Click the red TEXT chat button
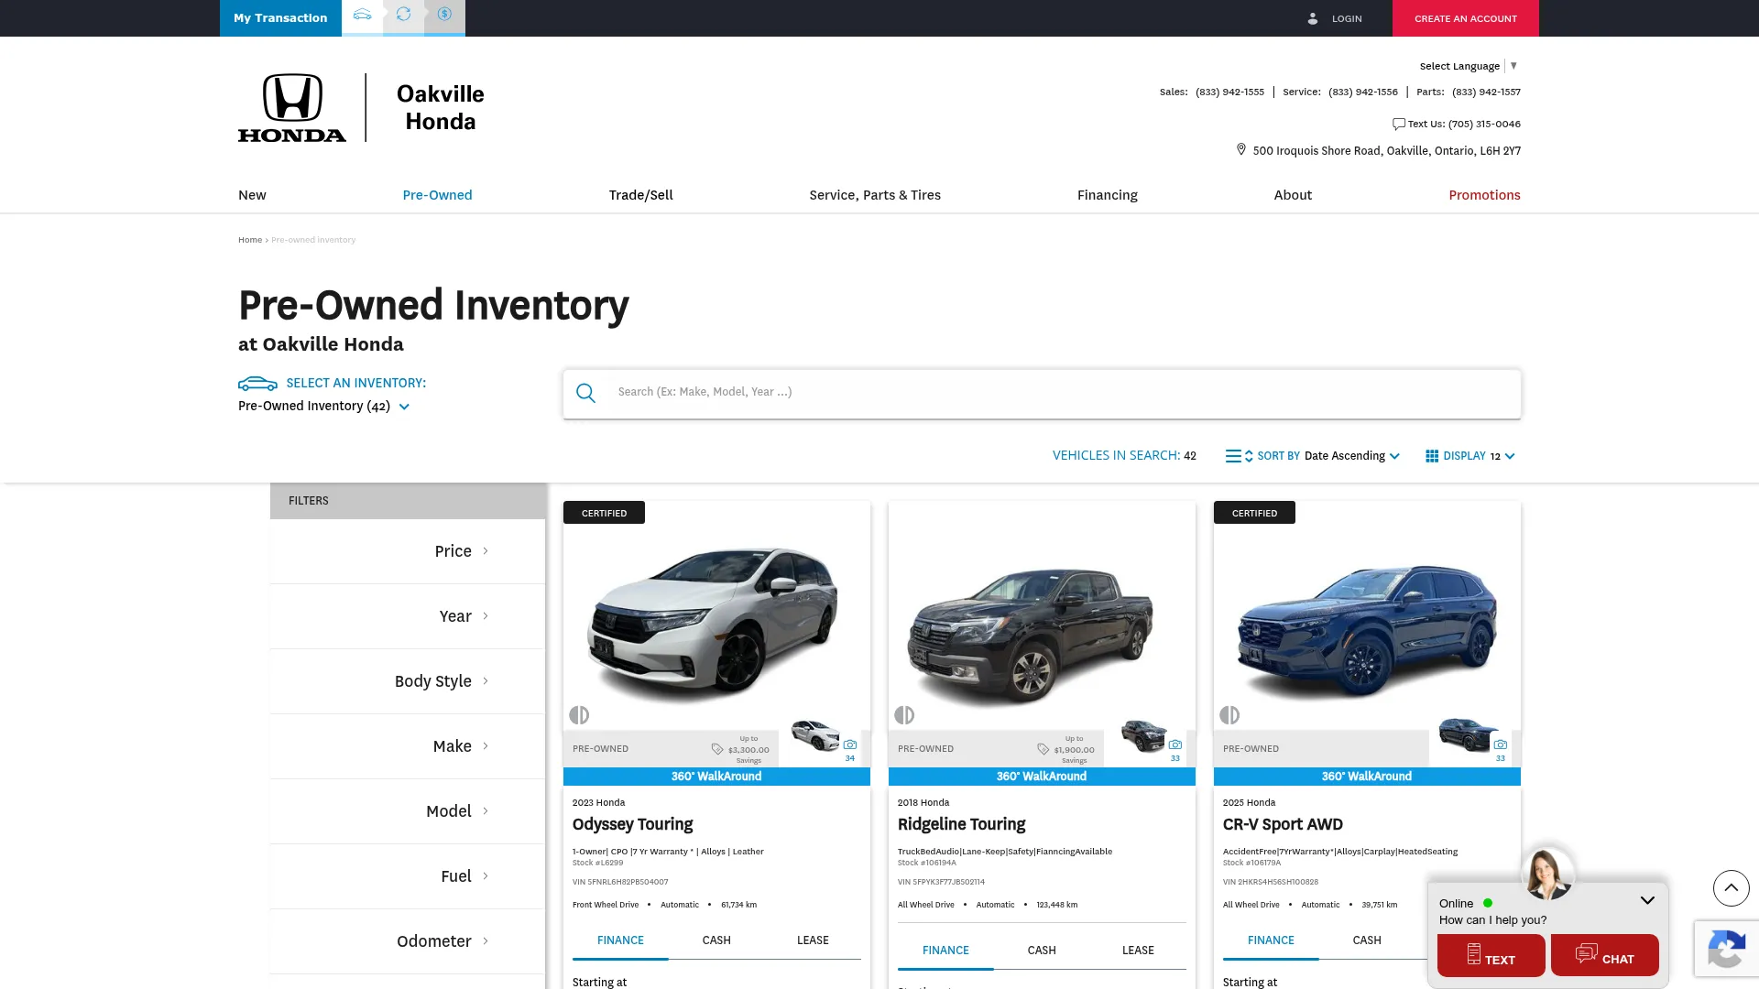Viewport: 1759px width, 989px height. click(x=1491, y=955)
